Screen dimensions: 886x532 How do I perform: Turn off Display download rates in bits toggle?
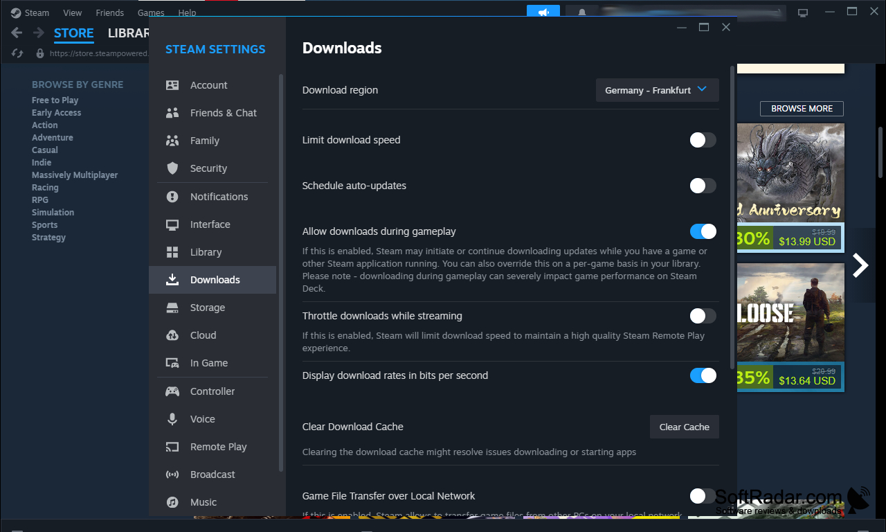(x=703, y=375)
